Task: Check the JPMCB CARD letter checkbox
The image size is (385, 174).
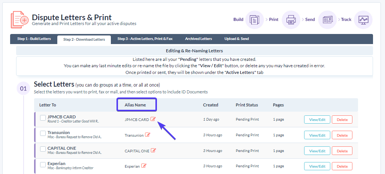Action: coord(43,118)
